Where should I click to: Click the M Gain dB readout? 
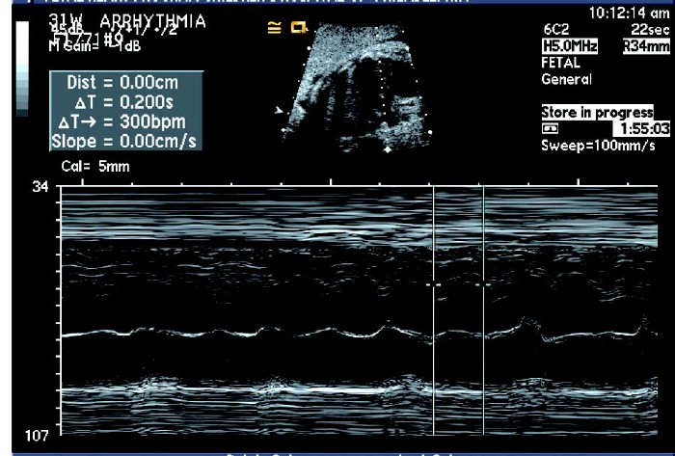94,45
